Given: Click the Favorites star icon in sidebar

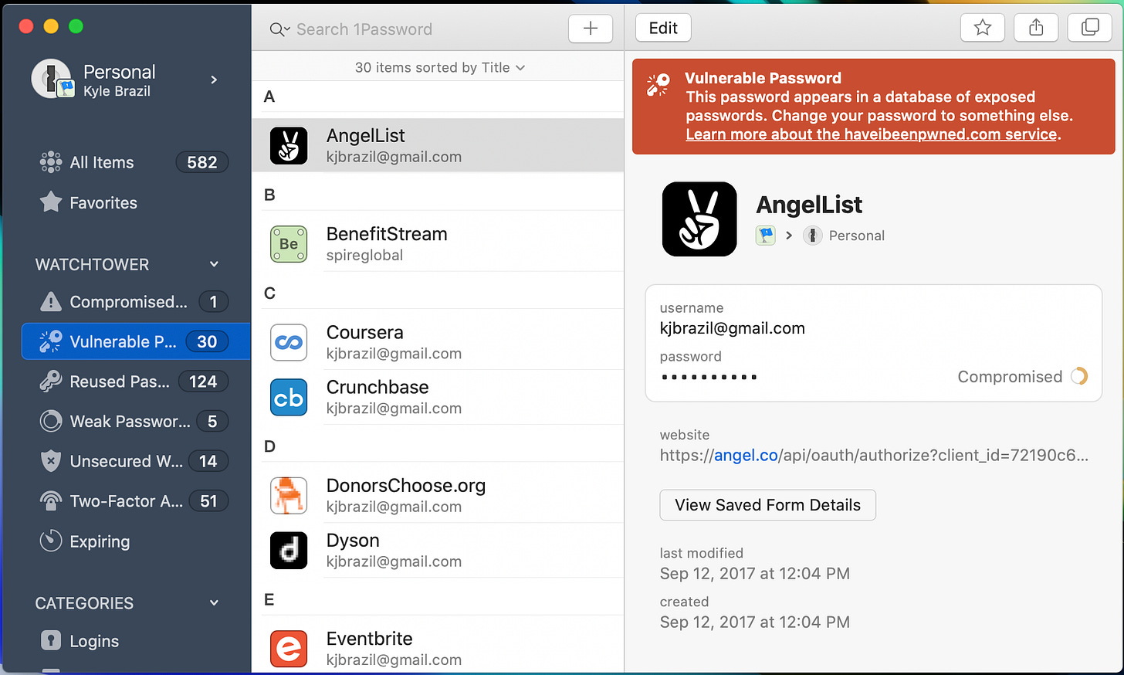Looking at the screenshot, I should coord(51,202).
